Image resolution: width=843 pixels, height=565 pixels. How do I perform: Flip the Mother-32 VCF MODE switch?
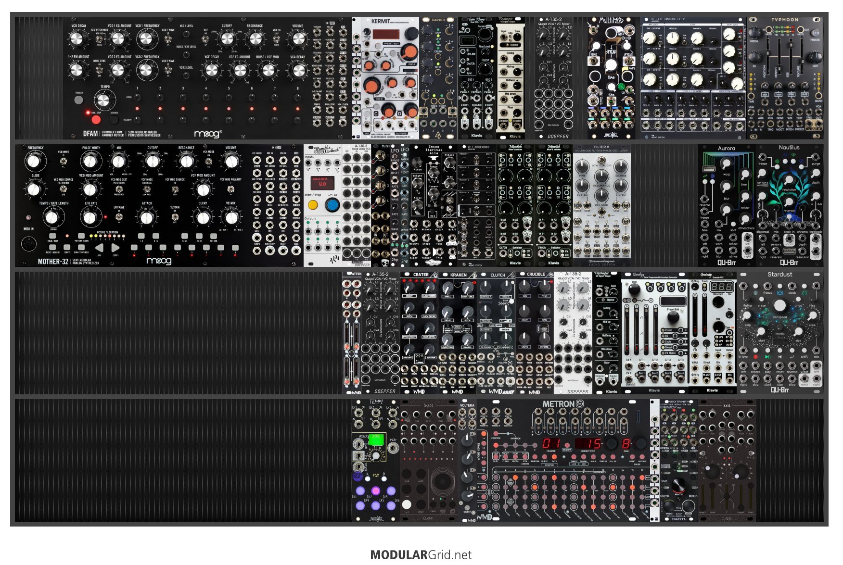(x=147, y=189)
